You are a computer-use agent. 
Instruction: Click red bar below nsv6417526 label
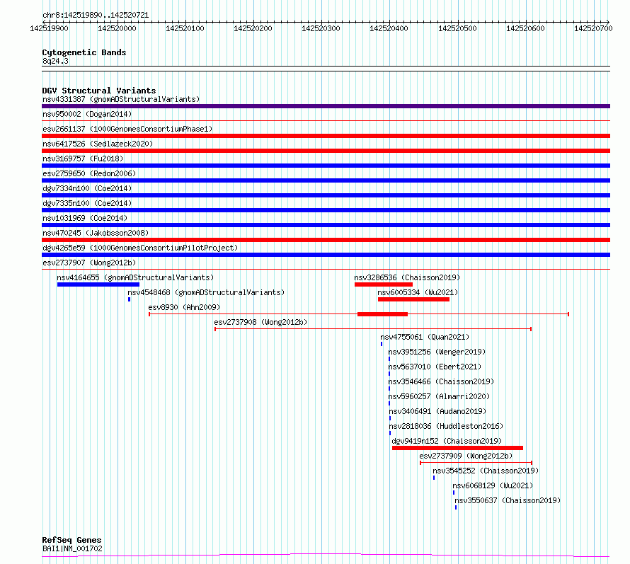pos(326,151)
